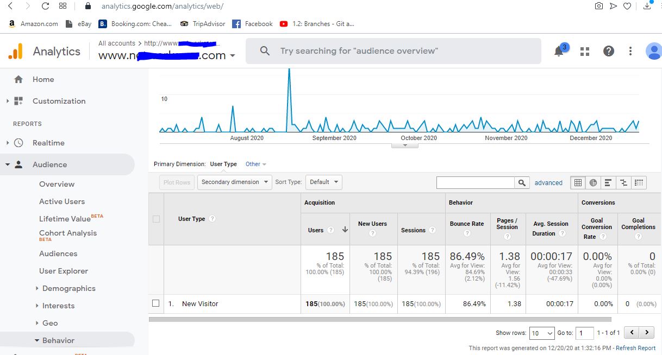
Task: Toggle the select-all rows header checkbox
Action: pos(157,219)
